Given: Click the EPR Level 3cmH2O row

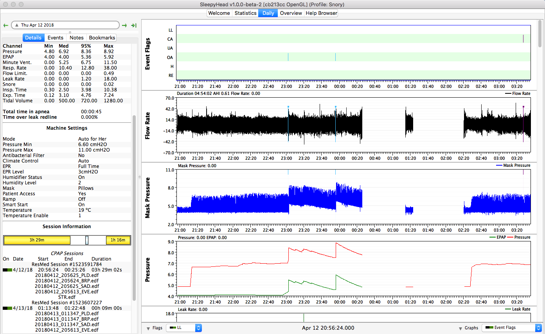Looking at the screenshot, I should point(67,172).
